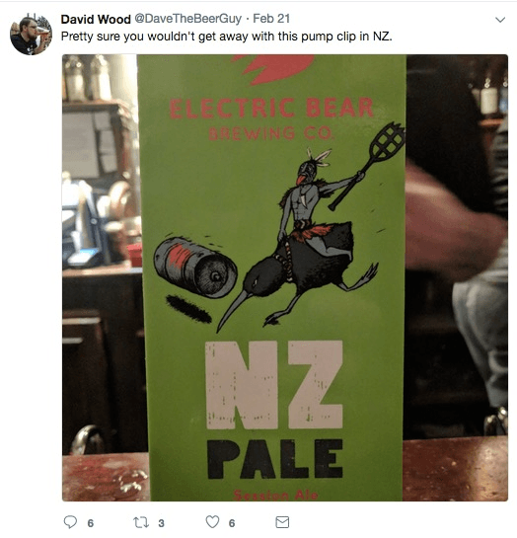The height and width of the screenshot is (538, 517).
Task: Send tweet via direct message envelope icon
Action: click(282, 522)
